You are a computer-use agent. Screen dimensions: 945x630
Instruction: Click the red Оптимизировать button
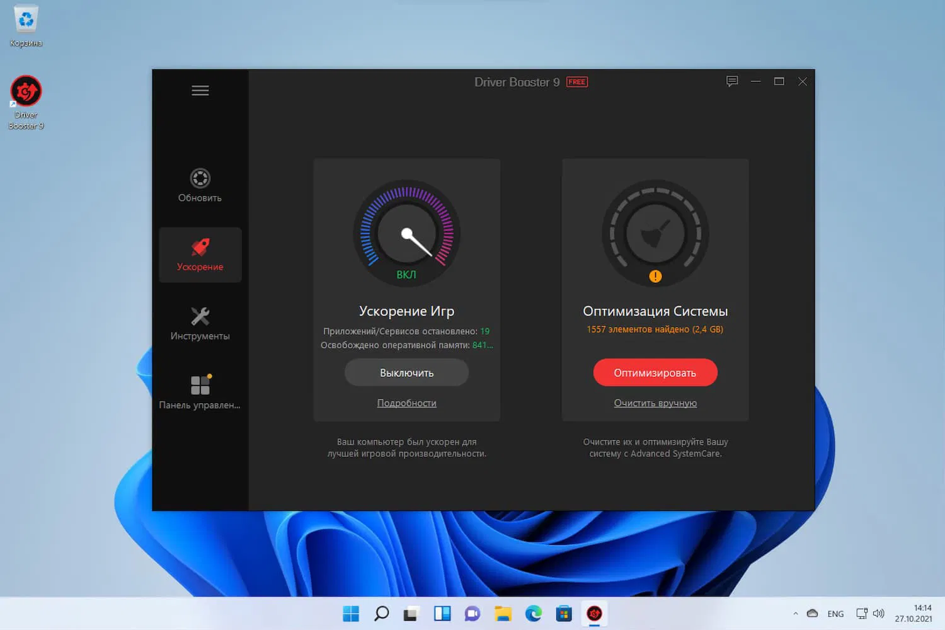click(x=655, y=372)
